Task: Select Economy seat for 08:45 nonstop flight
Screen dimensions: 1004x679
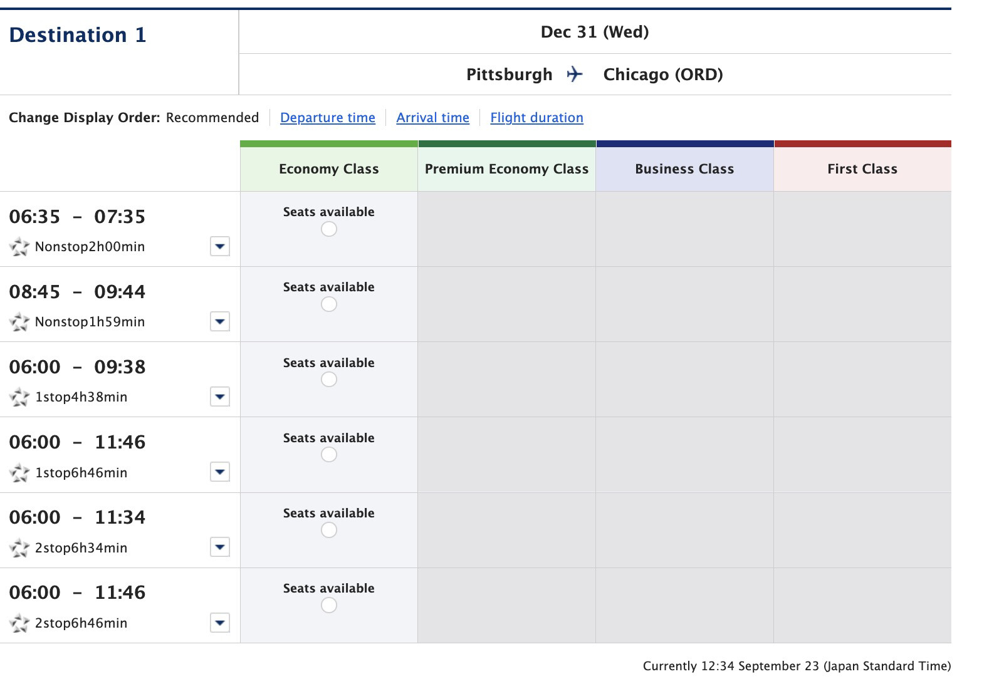Action: [x=329, y=304]
